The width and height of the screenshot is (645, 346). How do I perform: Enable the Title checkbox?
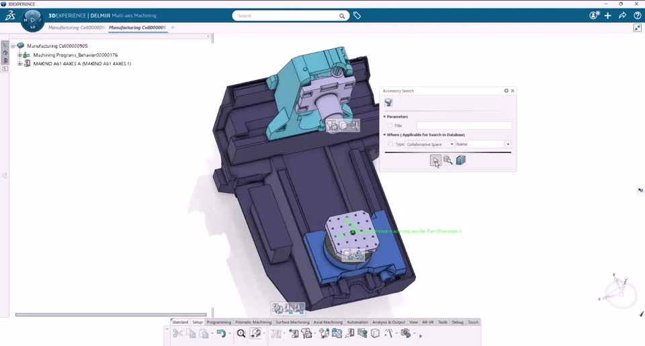point(390,126)
